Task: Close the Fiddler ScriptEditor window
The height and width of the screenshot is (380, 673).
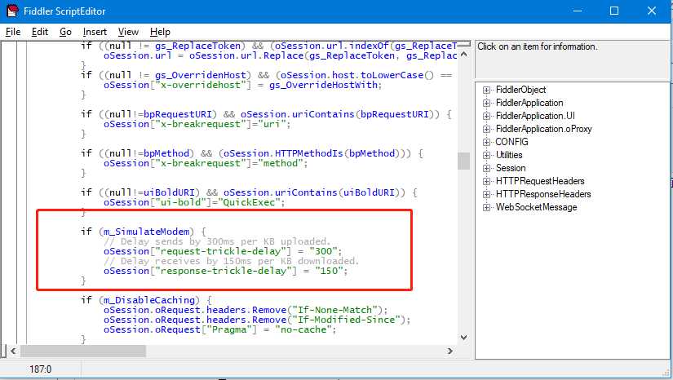Action: pos(652,11)
